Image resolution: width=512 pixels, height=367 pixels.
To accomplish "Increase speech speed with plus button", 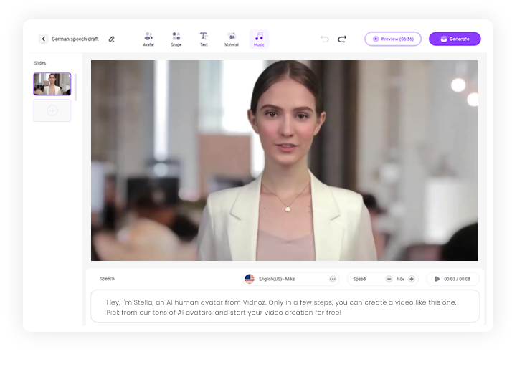I will 412,279.
